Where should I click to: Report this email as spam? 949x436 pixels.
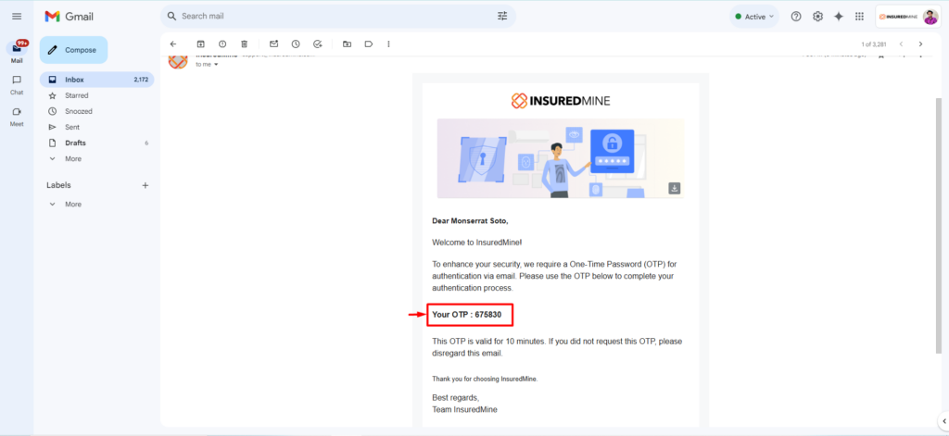222,44
